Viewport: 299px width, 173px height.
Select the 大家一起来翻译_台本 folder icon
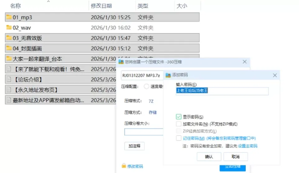(9, 59)
